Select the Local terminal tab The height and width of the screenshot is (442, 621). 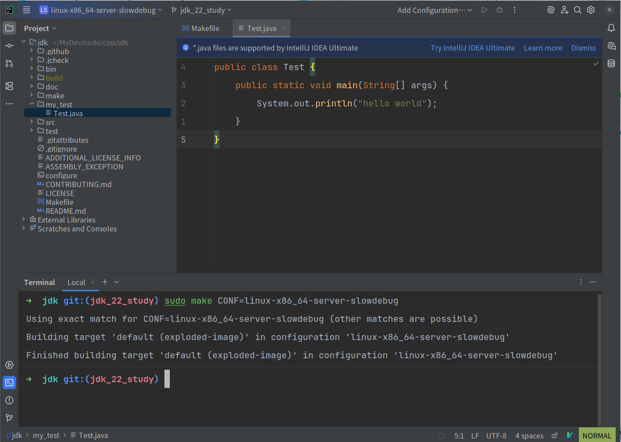tap(76, 282)
